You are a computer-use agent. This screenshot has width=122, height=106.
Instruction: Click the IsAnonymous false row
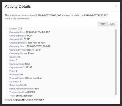pyautogui.click(x=20, y=64)
